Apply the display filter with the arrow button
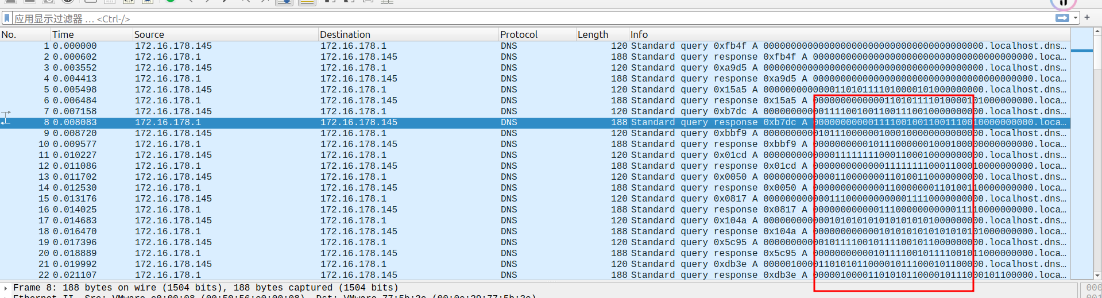1102x298 pixels. [x=1062, y=18]
